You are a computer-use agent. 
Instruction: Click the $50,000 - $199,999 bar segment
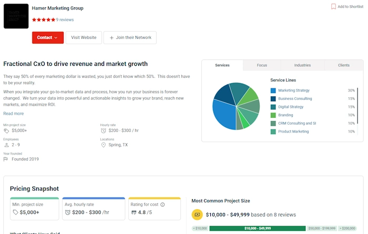point(322,228)
